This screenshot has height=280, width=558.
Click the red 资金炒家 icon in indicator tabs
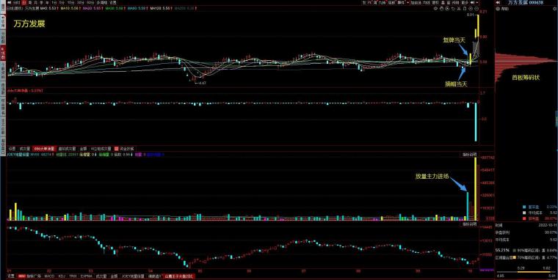pos(116,149)
